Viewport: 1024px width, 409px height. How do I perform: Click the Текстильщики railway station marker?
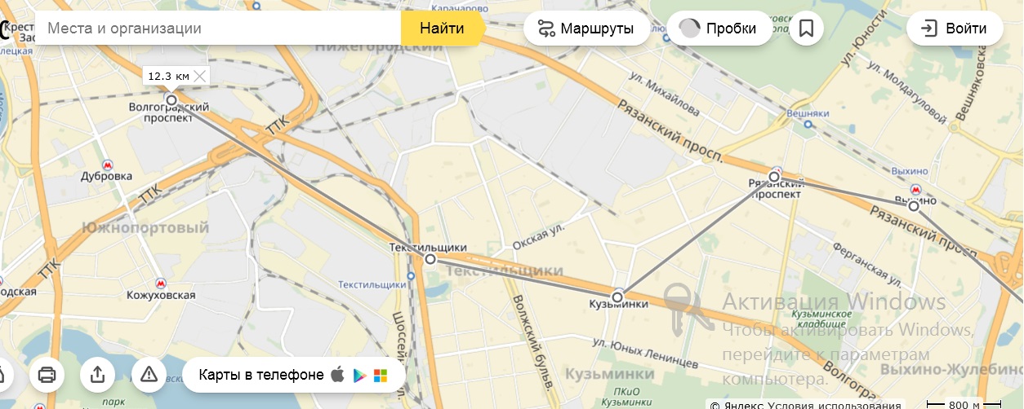[411, 275]
